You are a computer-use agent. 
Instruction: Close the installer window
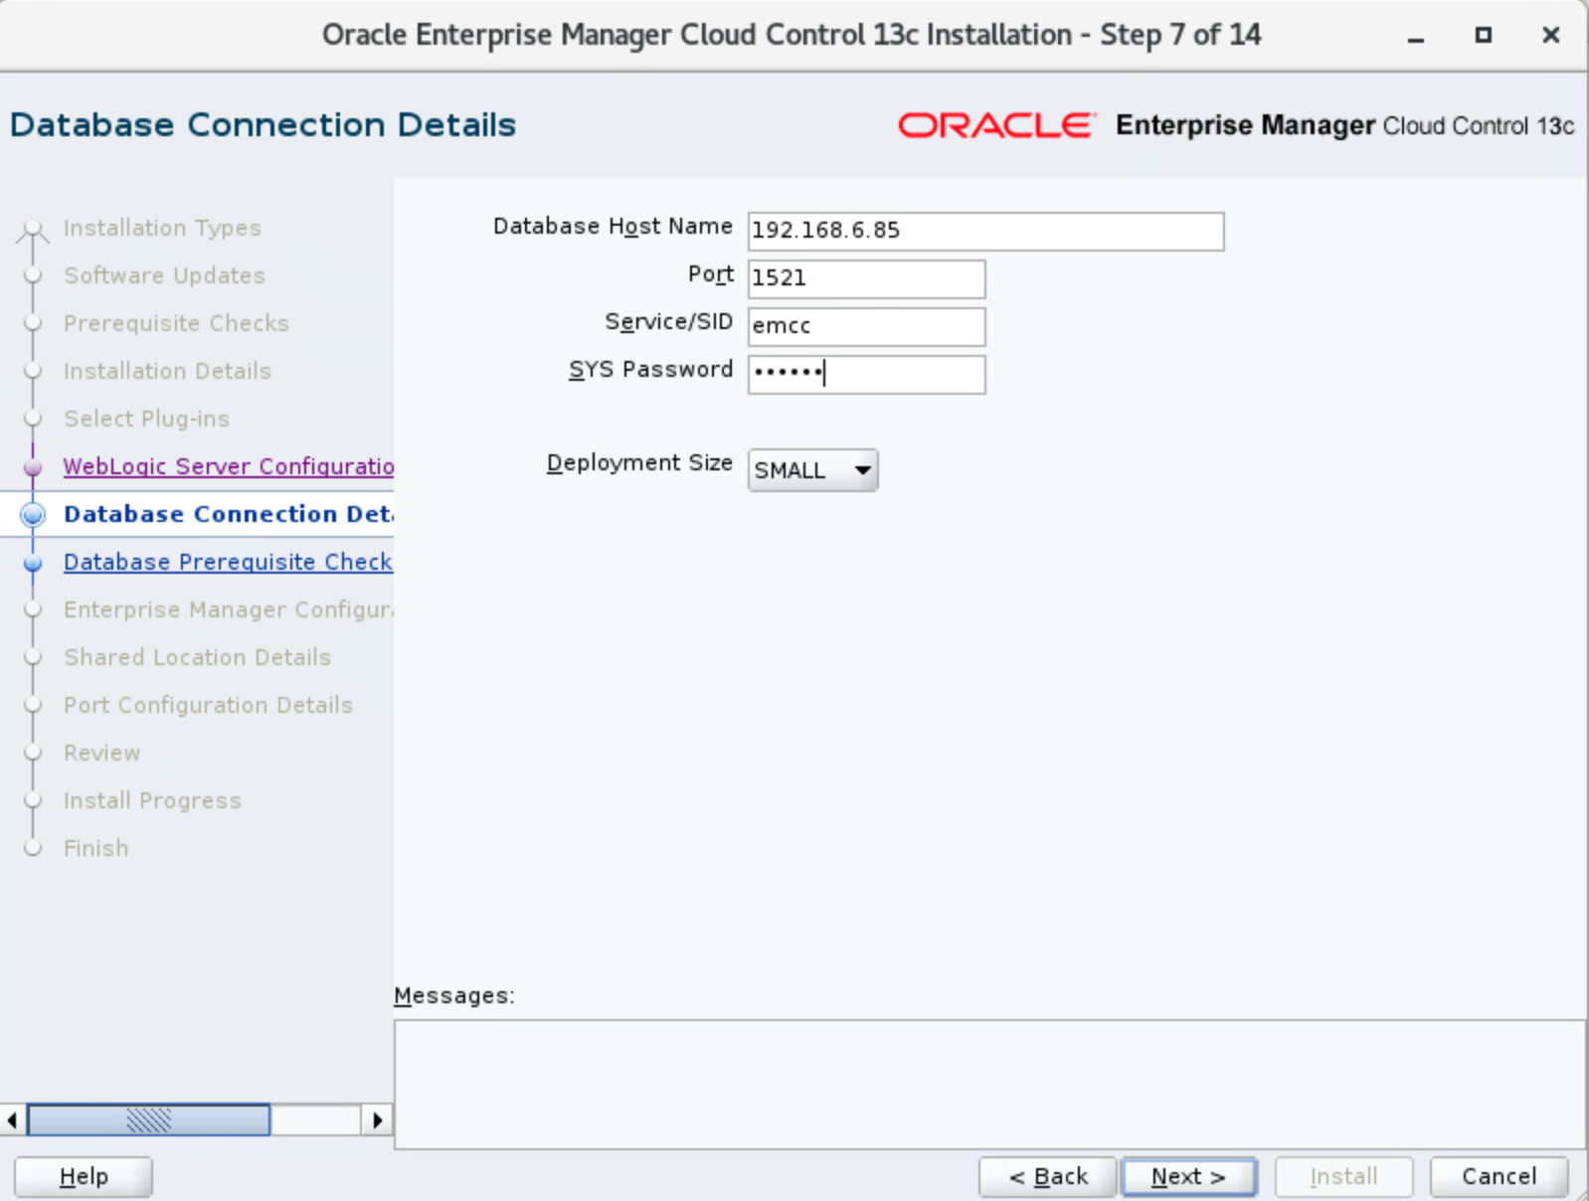click(x=1550, y=36)
